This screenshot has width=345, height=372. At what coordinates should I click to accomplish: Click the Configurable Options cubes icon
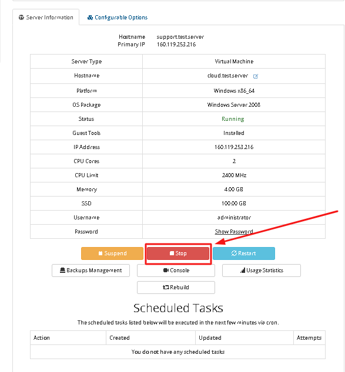[x=90, y=18]
